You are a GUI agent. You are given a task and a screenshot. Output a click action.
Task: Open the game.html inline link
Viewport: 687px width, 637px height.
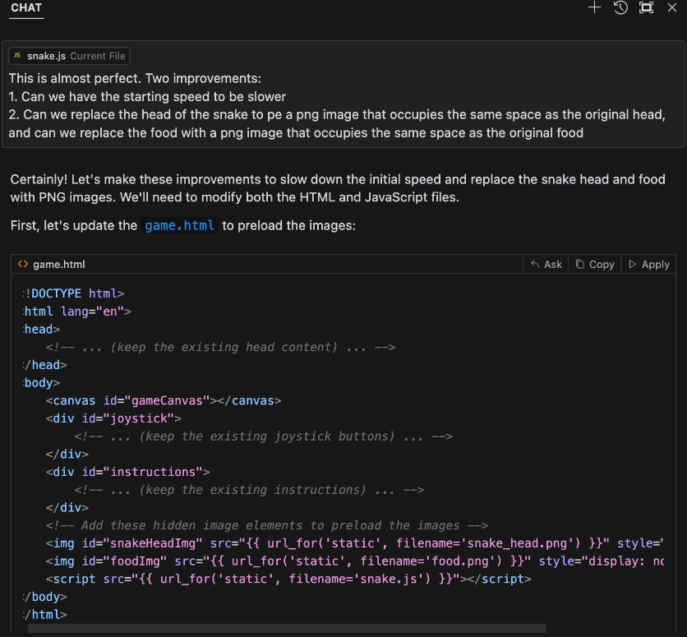click(179, 226)
